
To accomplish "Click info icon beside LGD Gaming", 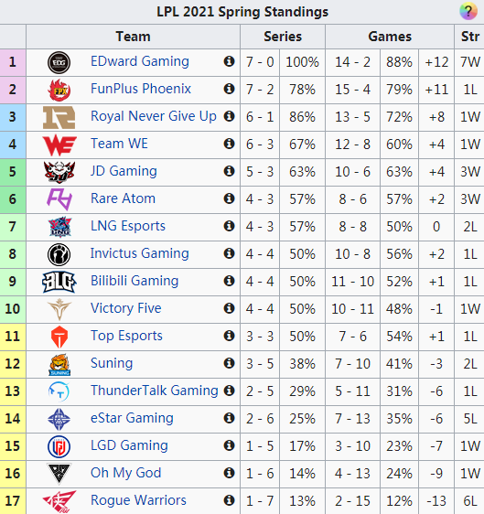I will [x=230, y=445].
